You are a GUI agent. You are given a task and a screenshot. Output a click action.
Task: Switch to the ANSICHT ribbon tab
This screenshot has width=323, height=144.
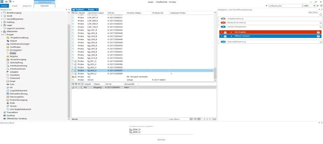[27, 6]
